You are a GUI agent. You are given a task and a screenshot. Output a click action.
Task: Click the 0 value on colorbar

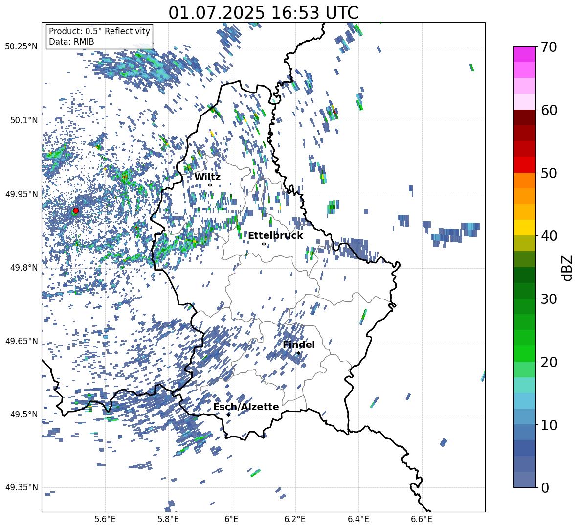[x=545, y=487]
